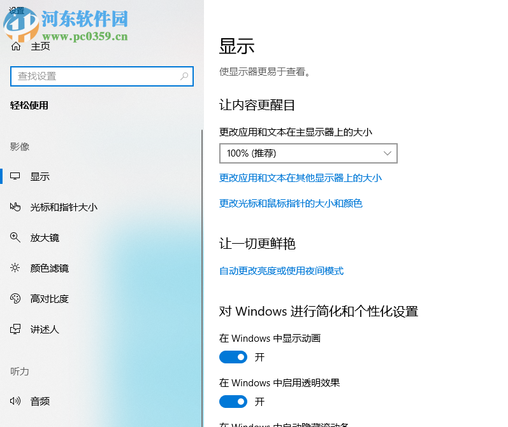Screen dimensions: 508x427
Task: Click the 让内容更醒目 heading
Action: pyautogui.click(x=257, y=105)
